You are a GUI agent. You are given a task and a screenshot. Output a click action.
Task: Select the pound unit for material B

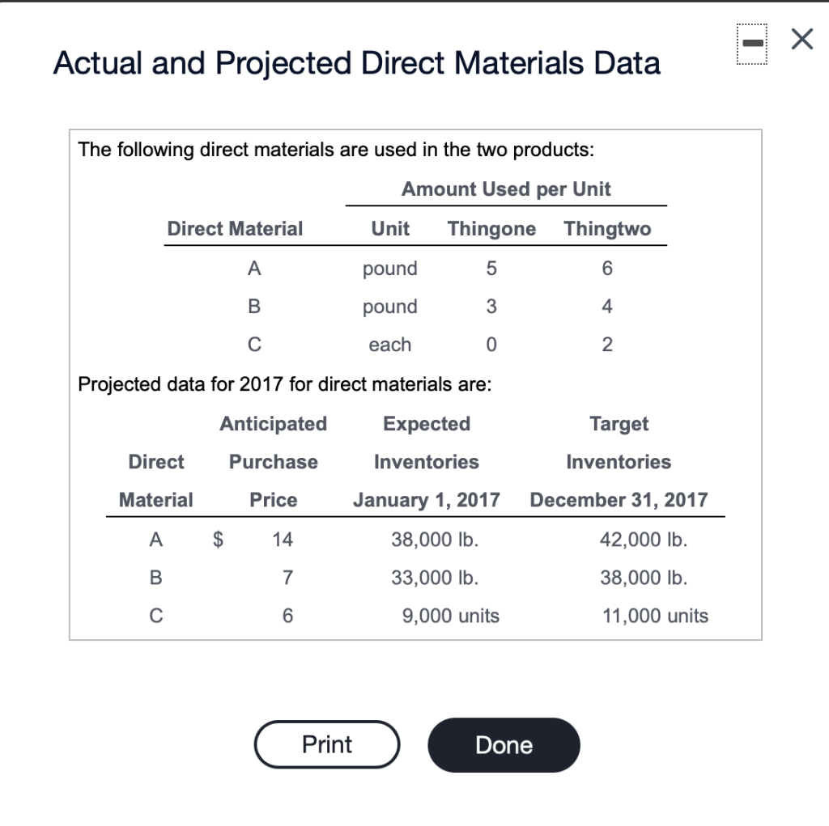[x=390, y=306]
